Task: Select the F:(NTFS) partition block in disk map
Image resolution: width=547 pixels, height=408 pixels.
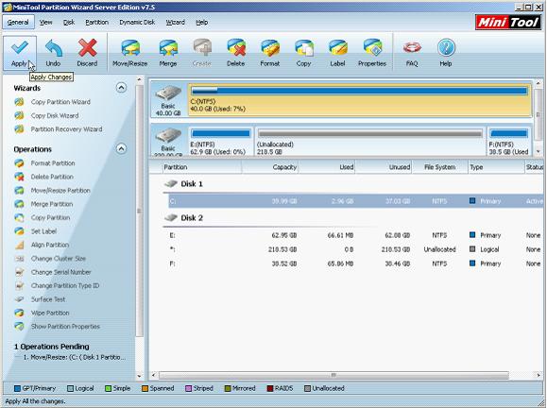Action: coord(508,142)
